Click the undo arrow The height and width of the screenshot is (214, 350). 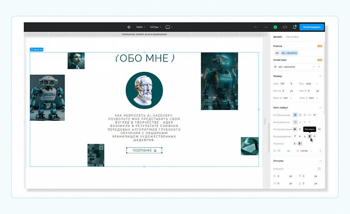[x=256, y=27]
